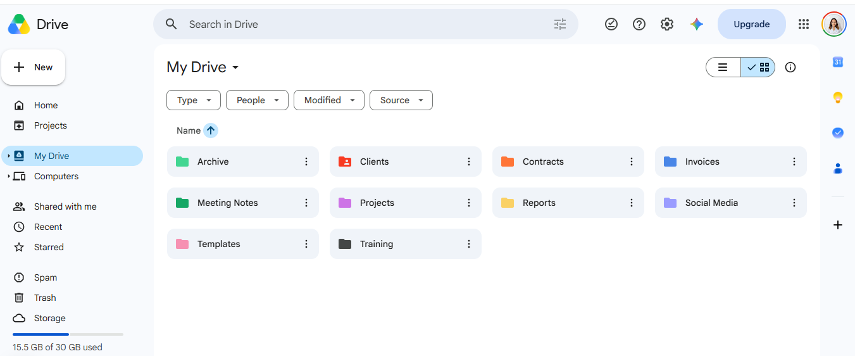Open the Type filter dropdown
The image size is (855, 356).
[x=194, y=100]
